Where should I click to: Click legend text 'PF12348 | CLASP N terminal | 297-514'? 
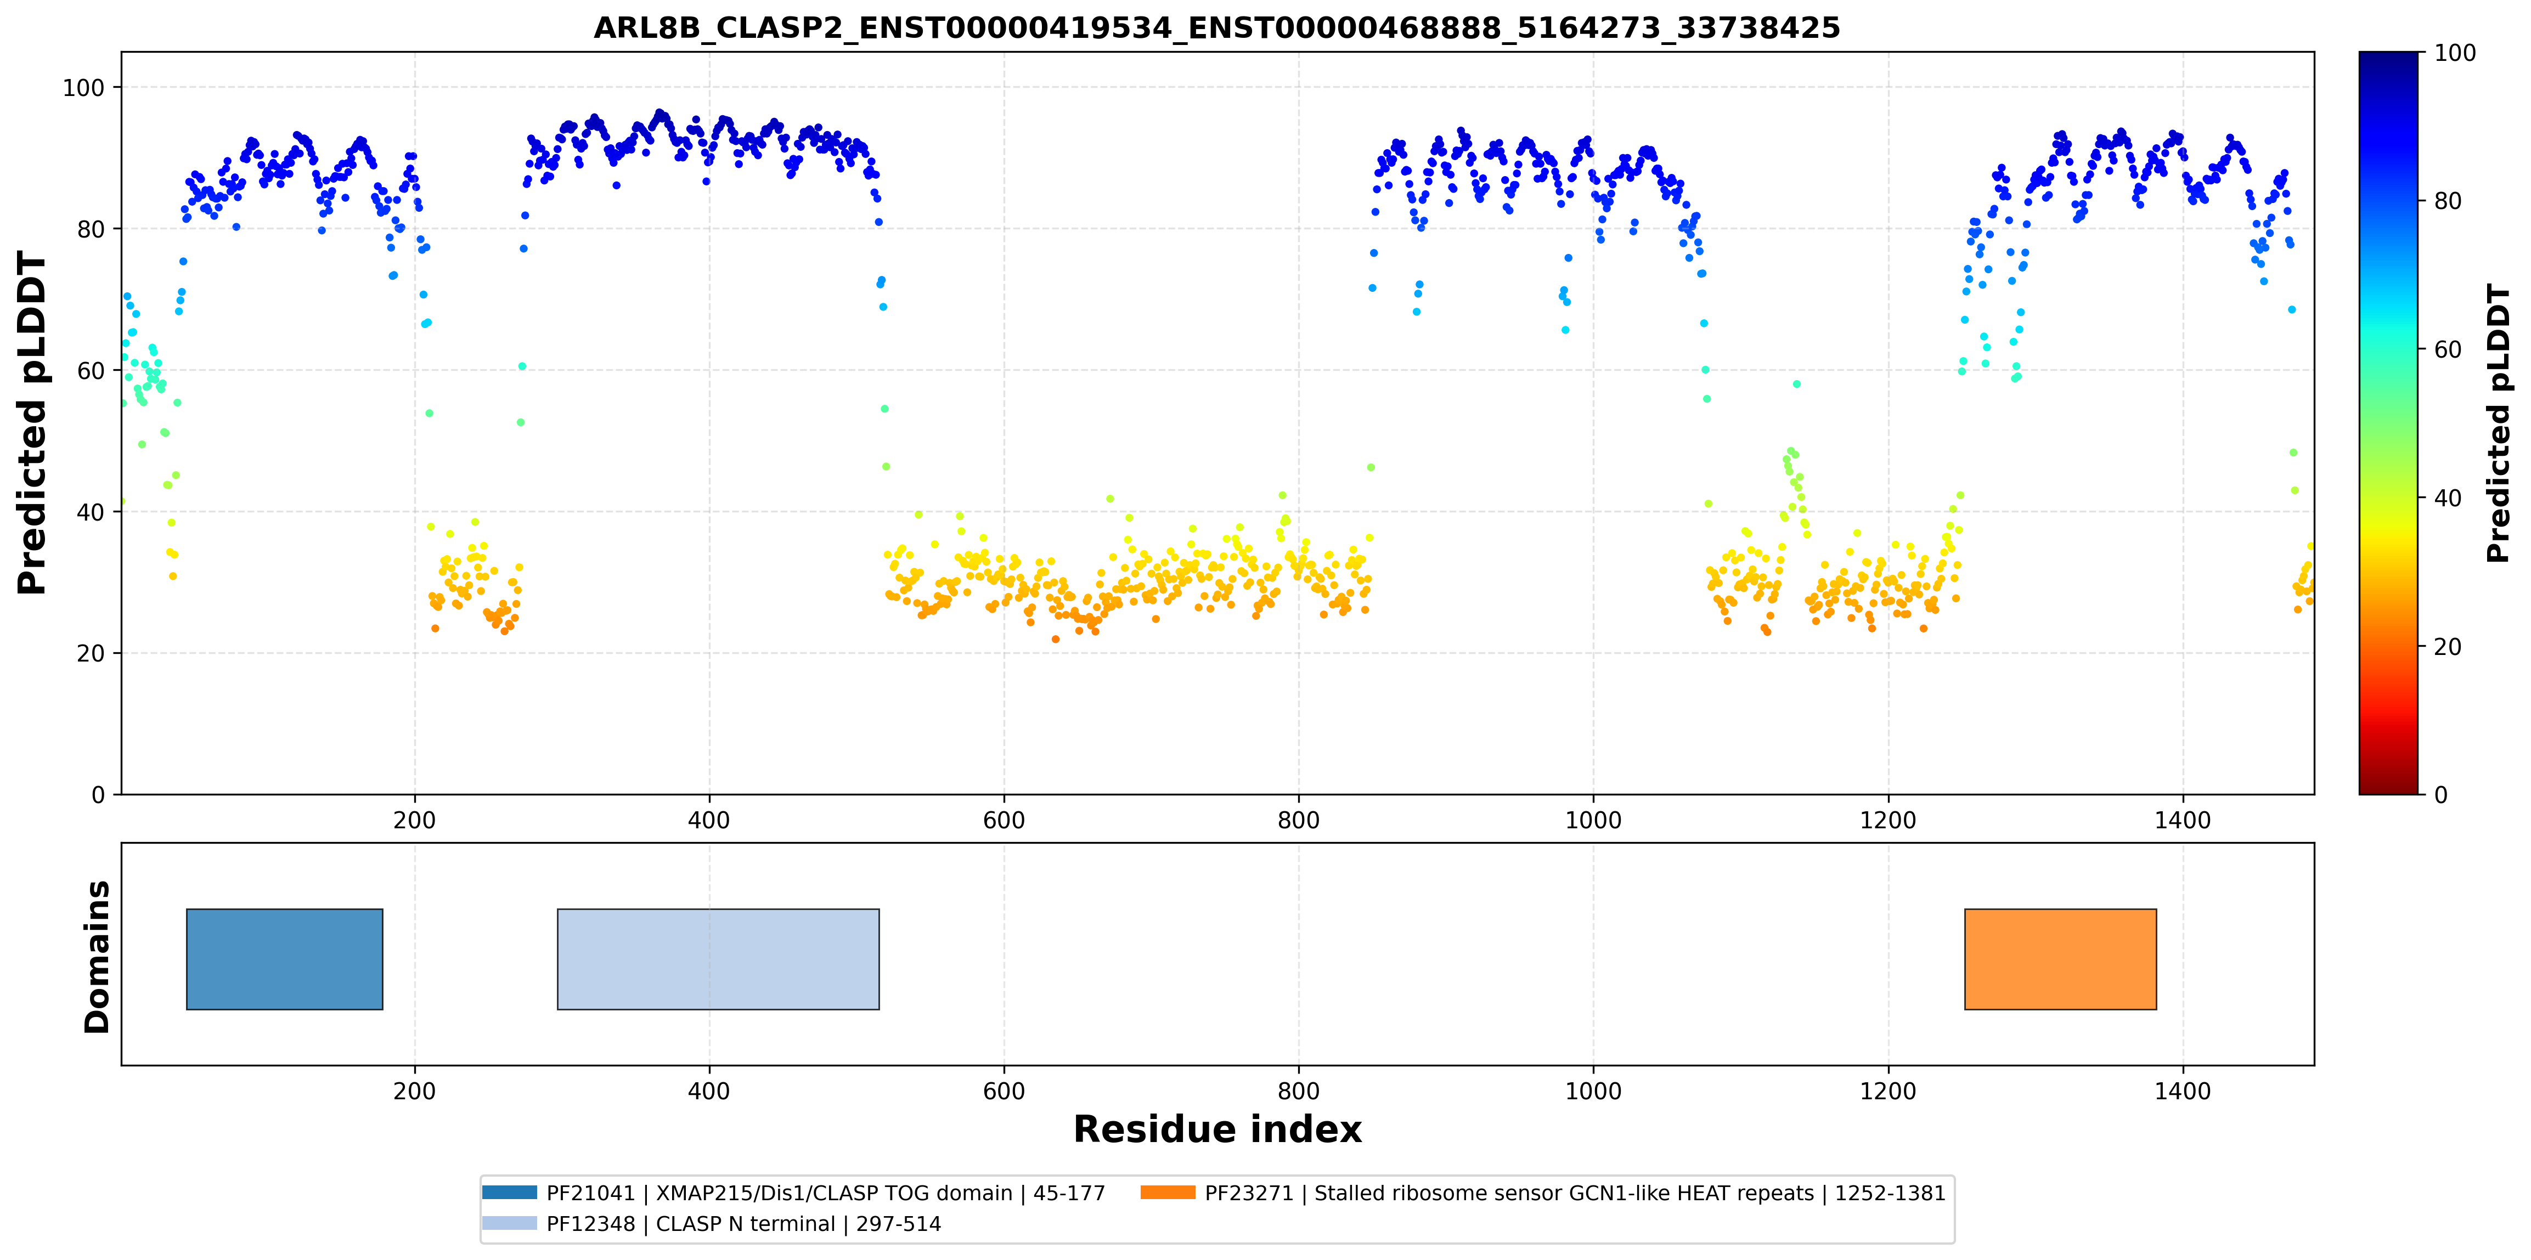click(744, 1224)
